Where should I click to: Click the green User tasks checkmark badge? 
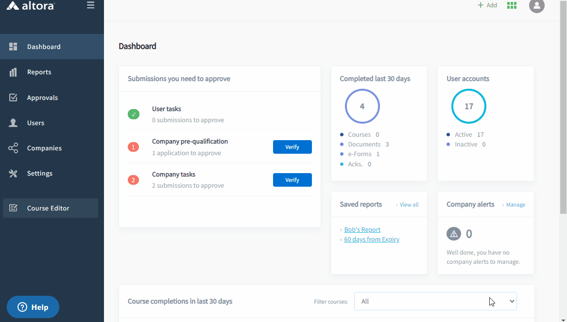133,114
